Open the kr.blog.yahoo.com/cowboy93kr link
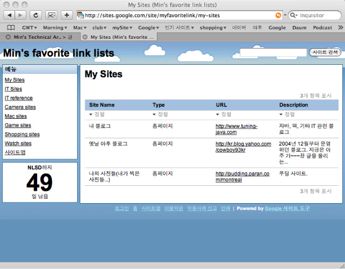The height and width of the screenshot is (269, 345). [x=243, y=147]
